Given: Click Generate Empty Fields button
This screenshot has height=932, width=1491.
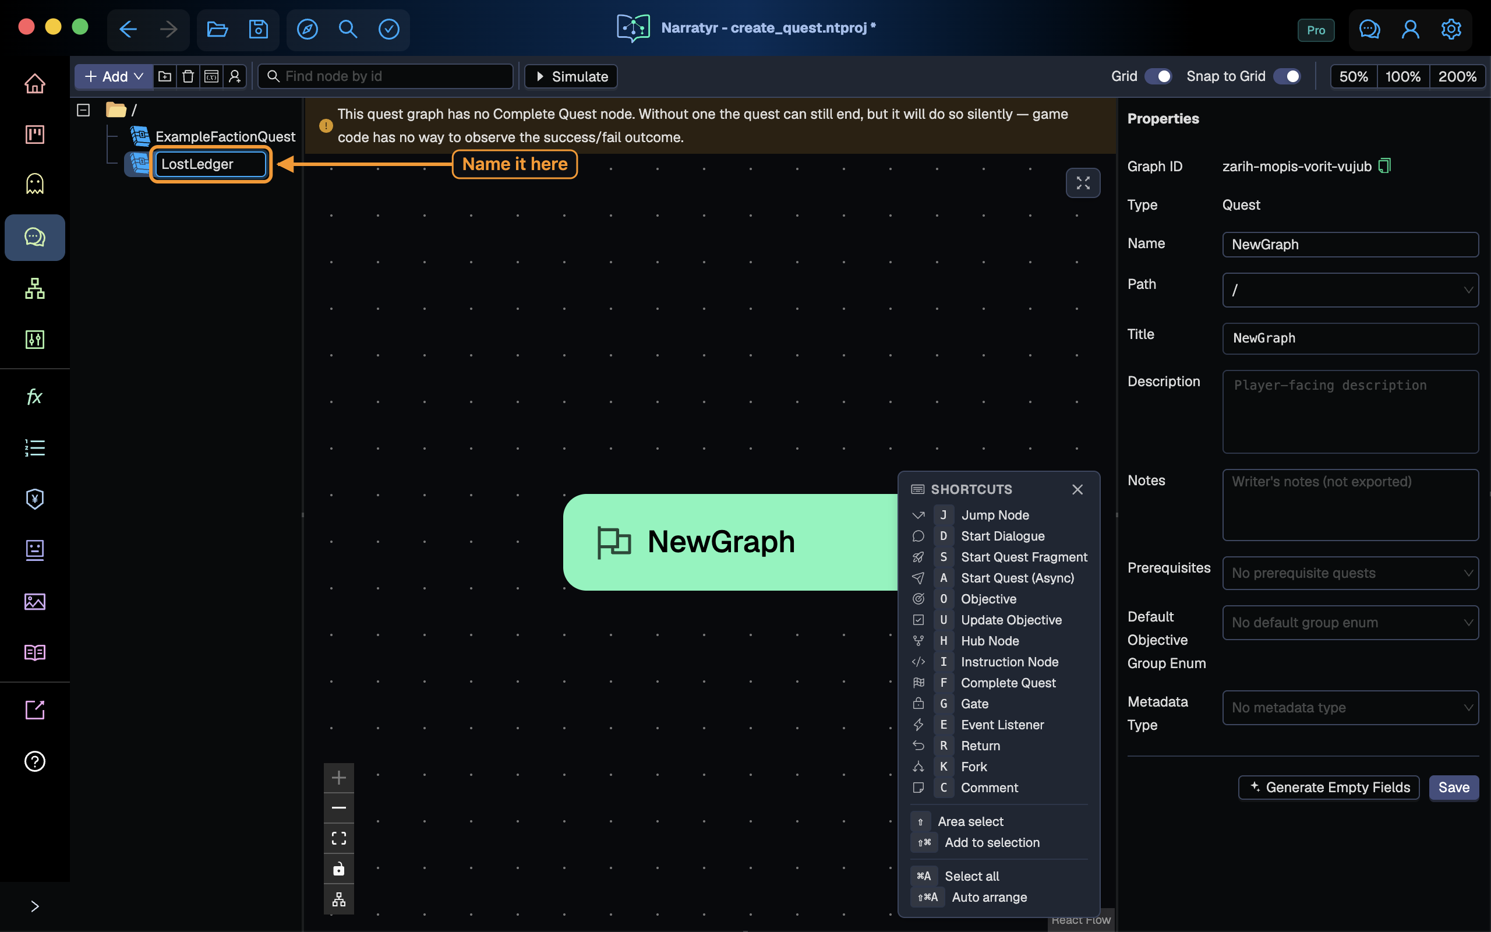Looking at the screenshot, I should [x=1329, y=787].
